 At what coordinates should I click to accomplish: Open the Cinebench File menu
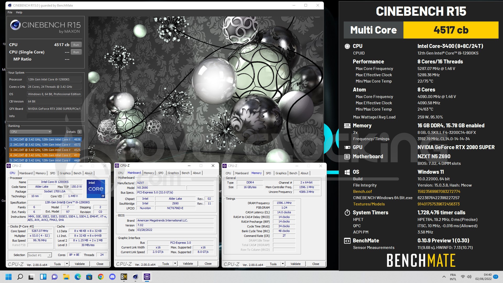(x=10, y=12)
